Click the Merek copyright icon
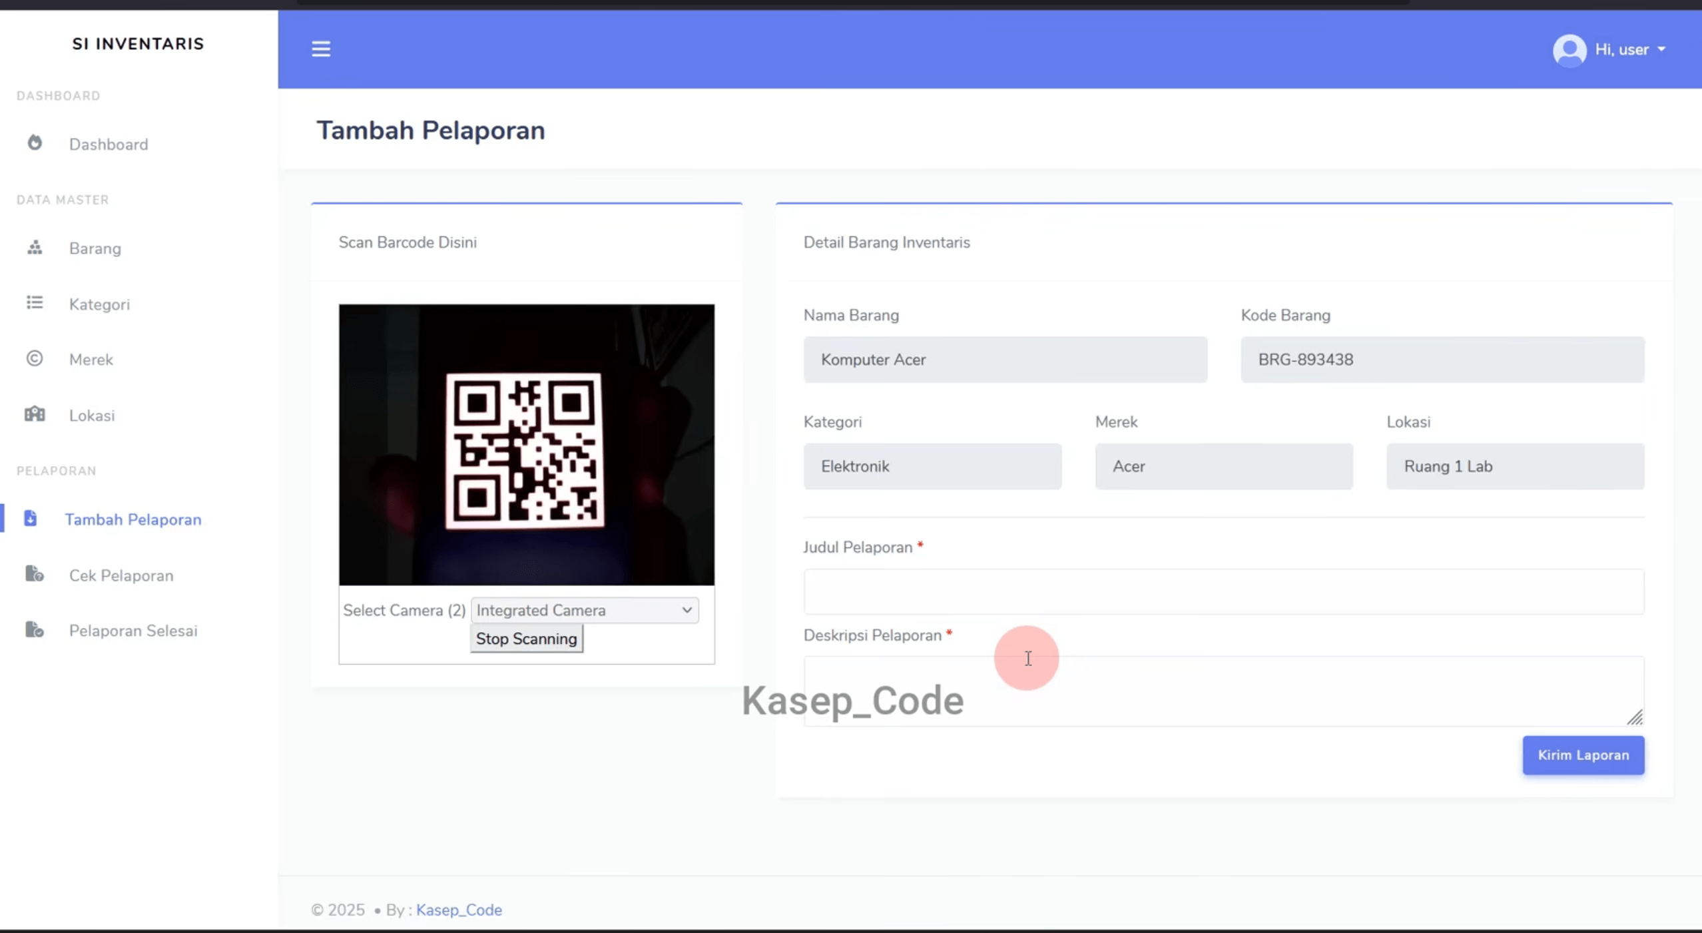This screenshot has height=933, width=1702. tap(35, 359)
